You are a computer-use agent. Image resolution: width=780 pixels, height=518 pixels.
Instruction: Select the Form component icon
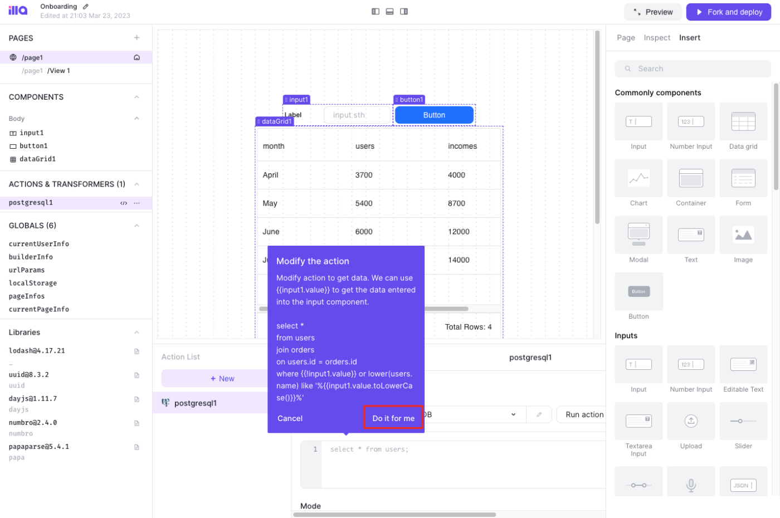point(743,178)
